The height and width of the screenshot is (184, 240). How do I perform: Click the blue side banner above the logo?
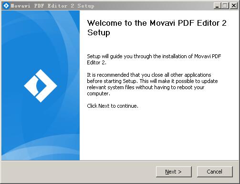41,40
